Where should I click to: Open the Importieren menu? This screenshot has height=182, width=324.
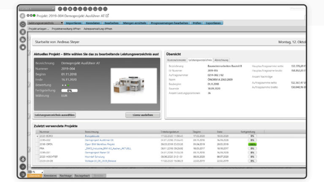tap(74, 23)
